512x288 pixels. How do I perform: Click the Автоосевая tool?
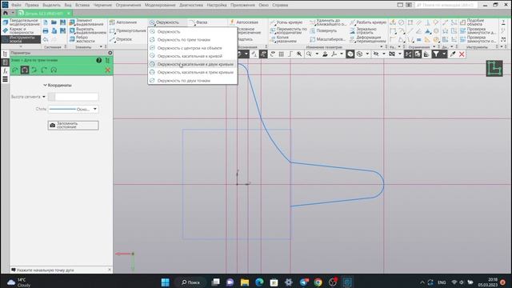tap(244, 22)
